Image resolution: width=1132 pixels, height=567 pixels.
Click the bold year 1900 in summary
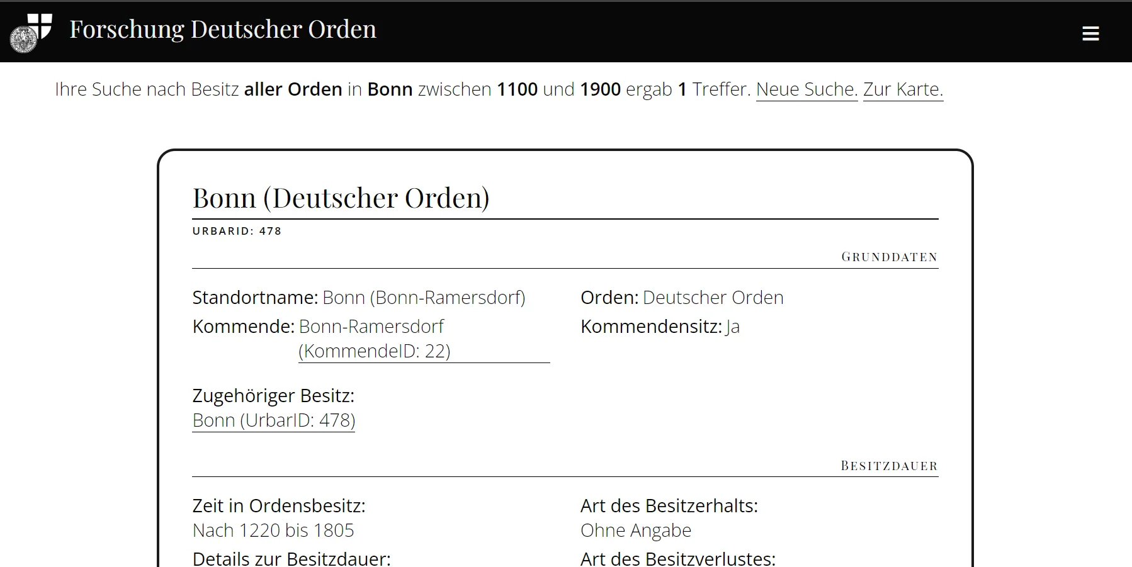pos(600,89)
